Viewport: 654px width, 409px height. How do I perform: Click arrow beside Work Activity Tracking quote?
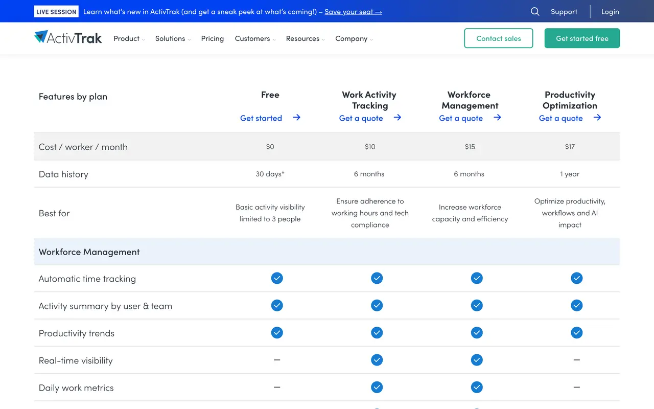tap(398, 118)
